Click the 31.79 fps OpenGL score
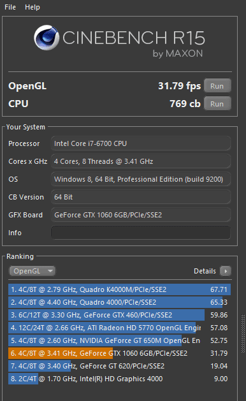Image resolution: width=246 pixels, height=401 pixels. pos(179,86)
